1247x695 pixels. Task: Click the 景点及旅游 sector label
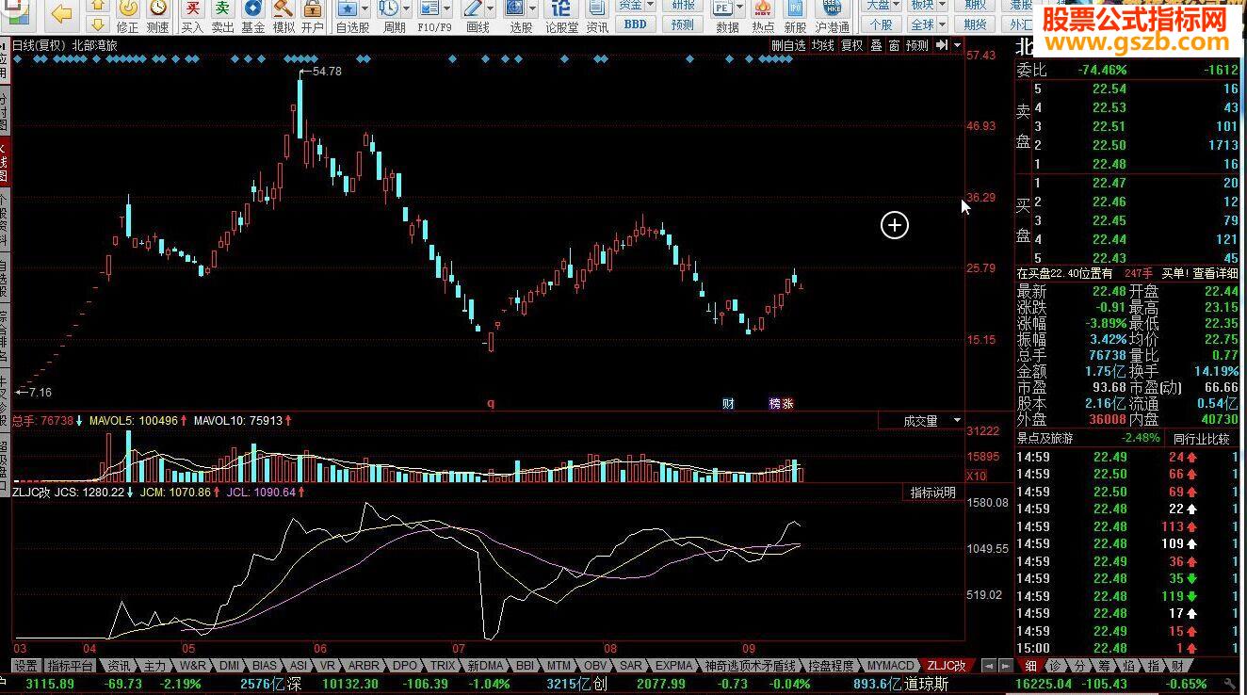[x=1045, y=438]
